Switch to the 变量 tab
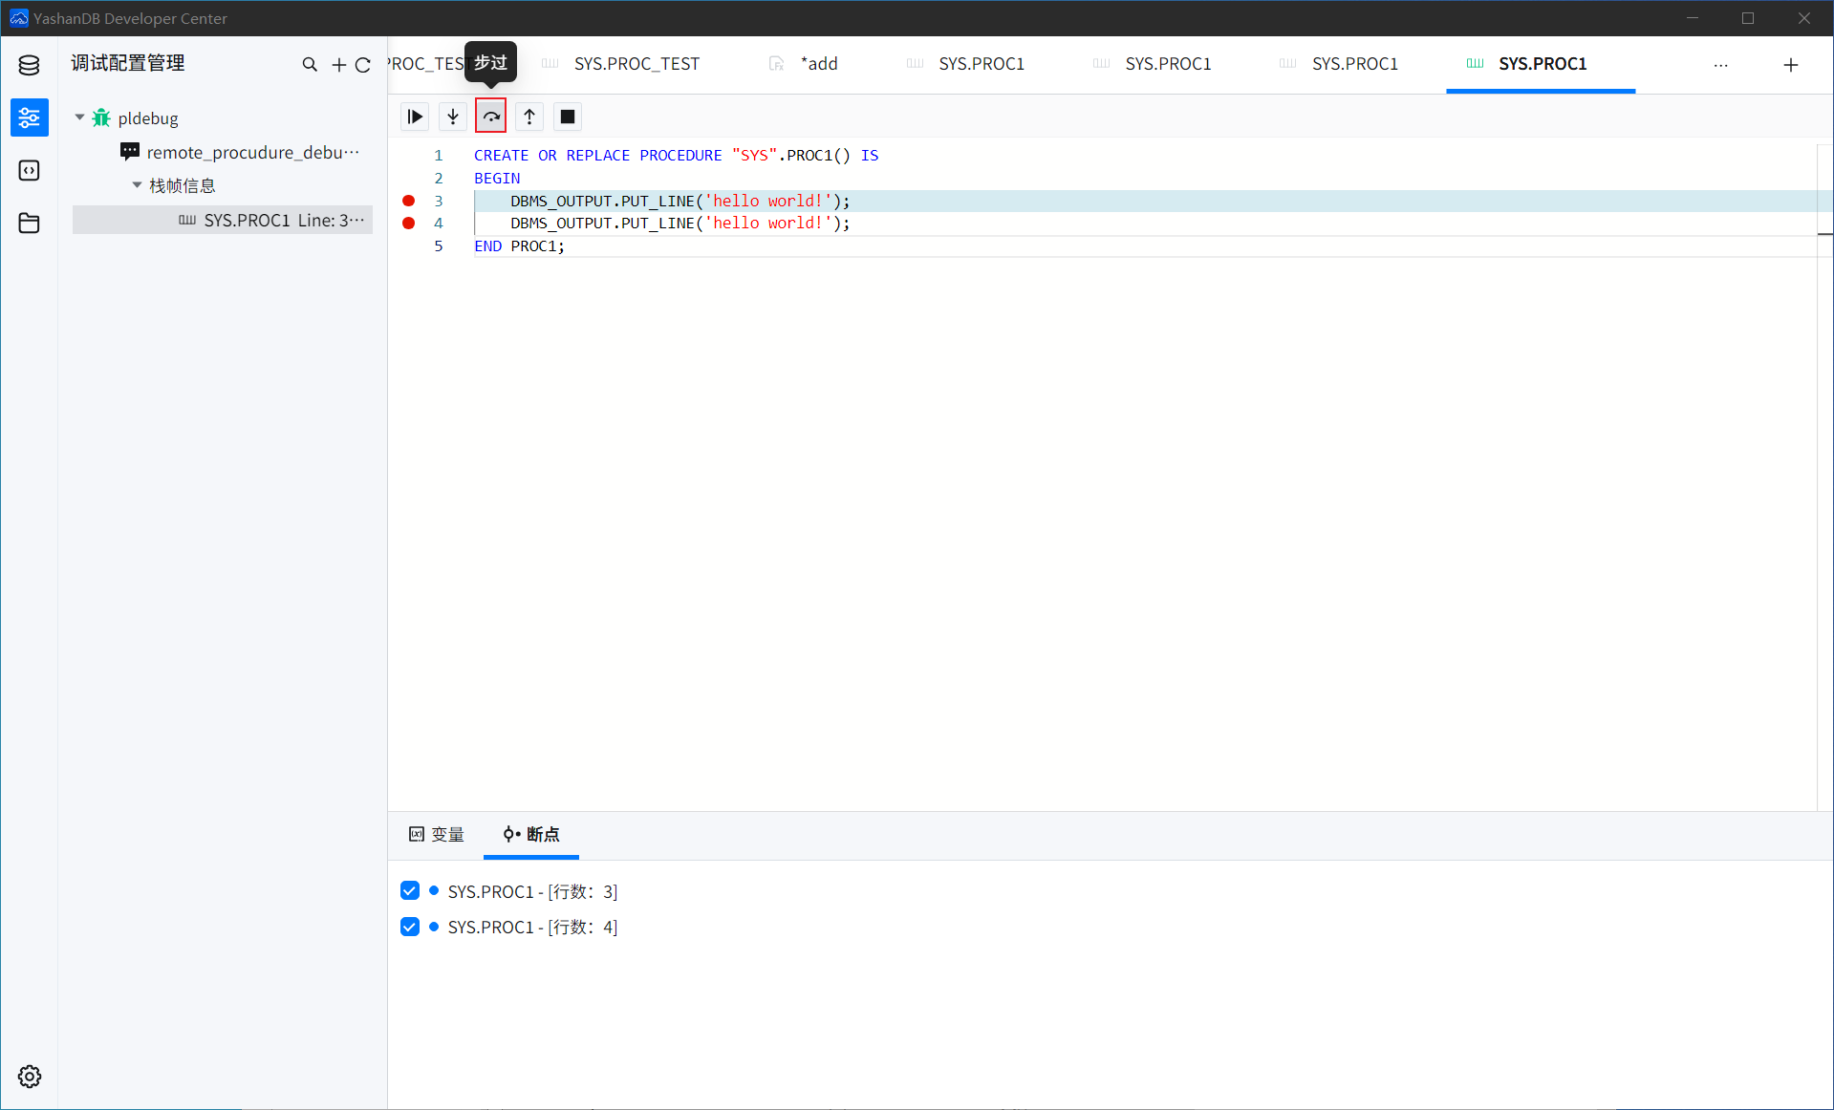Viewport: 1834px width, 1110px height. point(437,835)
